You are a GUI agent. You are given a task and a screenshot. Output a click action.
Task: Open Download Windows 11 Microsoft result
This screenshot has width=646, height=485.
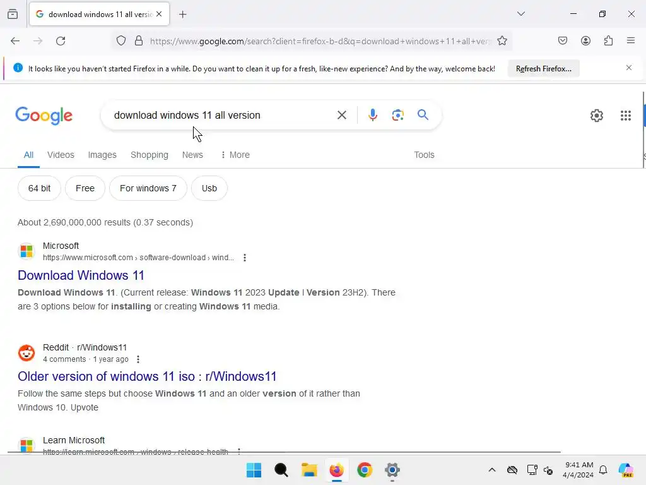coord(81,275)
